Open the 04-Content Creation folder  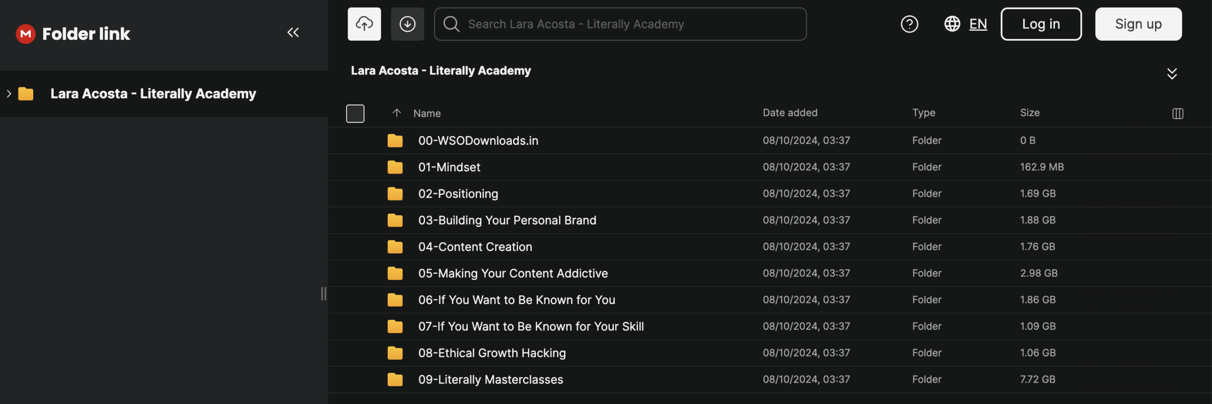tap(475, 247)
